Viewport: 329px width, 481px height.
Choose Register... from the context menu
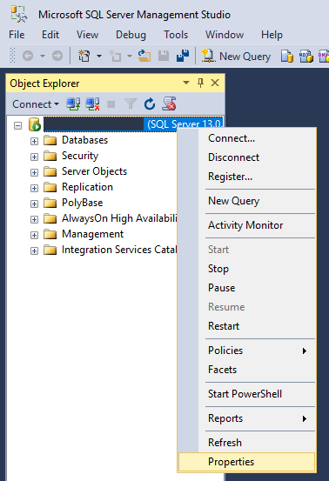click(x=247, y=177)
